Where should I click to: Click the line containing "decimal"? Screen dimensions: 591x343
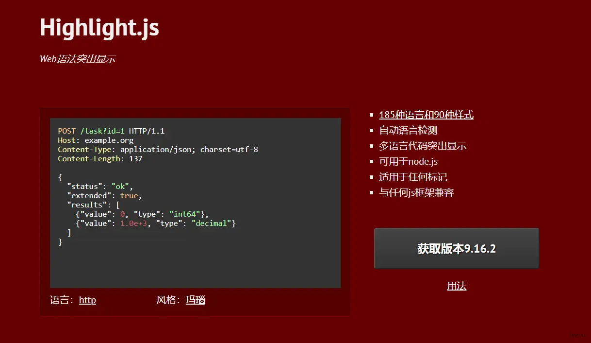click(x=156, y=223)
